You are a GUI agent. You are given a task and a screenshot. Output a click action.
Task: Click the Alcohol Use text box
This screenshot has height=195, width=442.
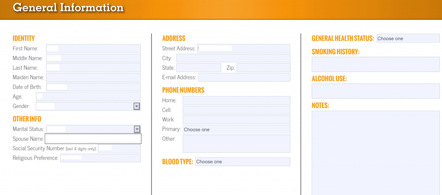pos(376,91)
